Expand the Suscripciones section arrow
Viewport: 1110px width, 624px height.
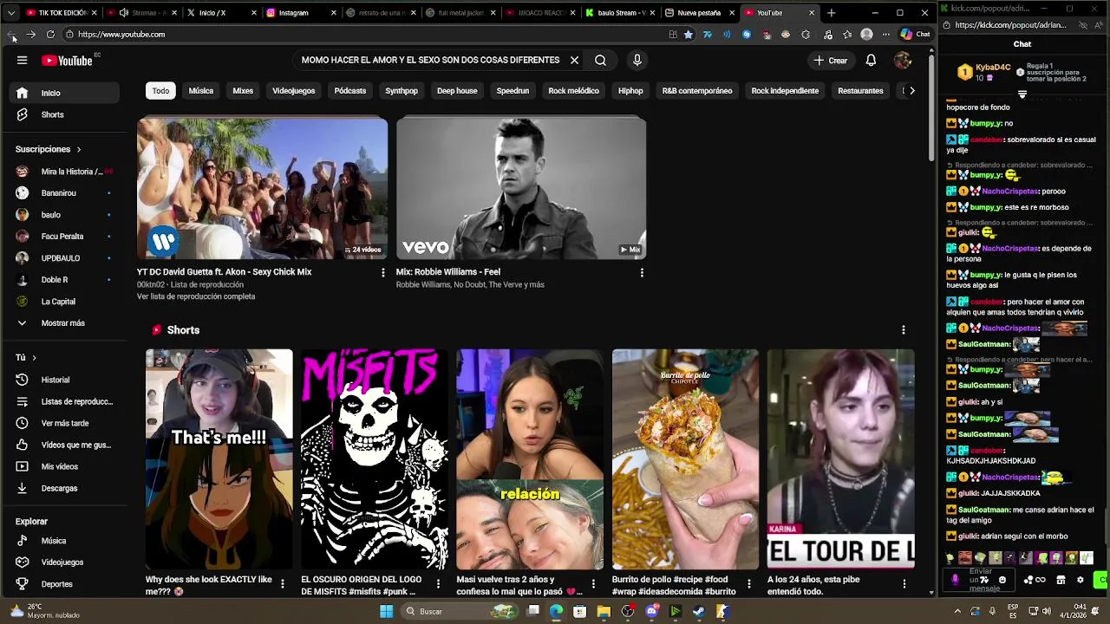78,149
